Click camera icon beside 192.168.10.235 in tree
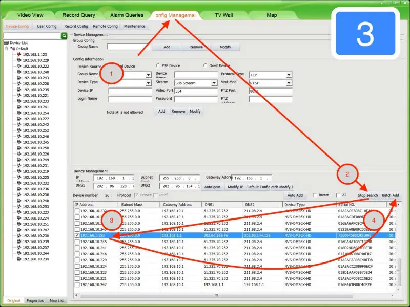 pyautogui.click(x=19, y=90)
